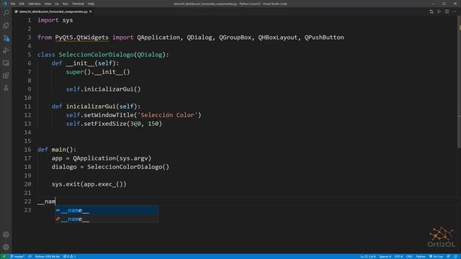This screenshot has width=461, height=259.
Task: Open the Go menu
Action: coord(57,4)
